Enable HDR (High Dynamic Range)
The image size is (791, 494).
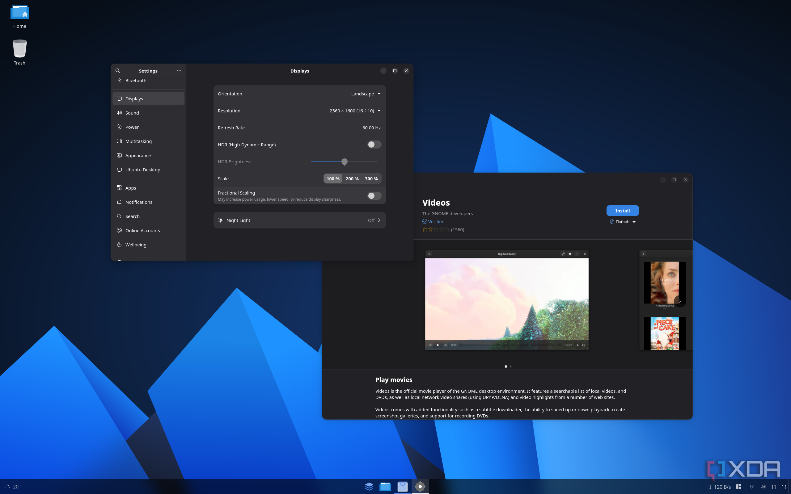(374, 144)
